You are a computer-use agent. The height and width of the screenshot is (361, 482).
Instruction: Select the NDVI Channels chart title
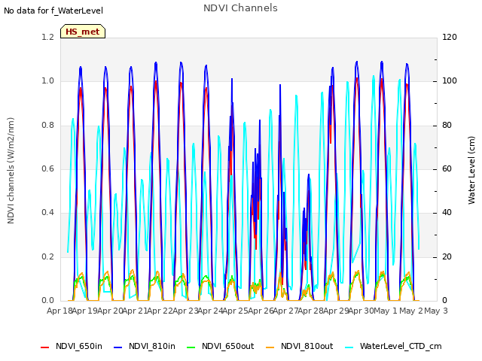240,8
